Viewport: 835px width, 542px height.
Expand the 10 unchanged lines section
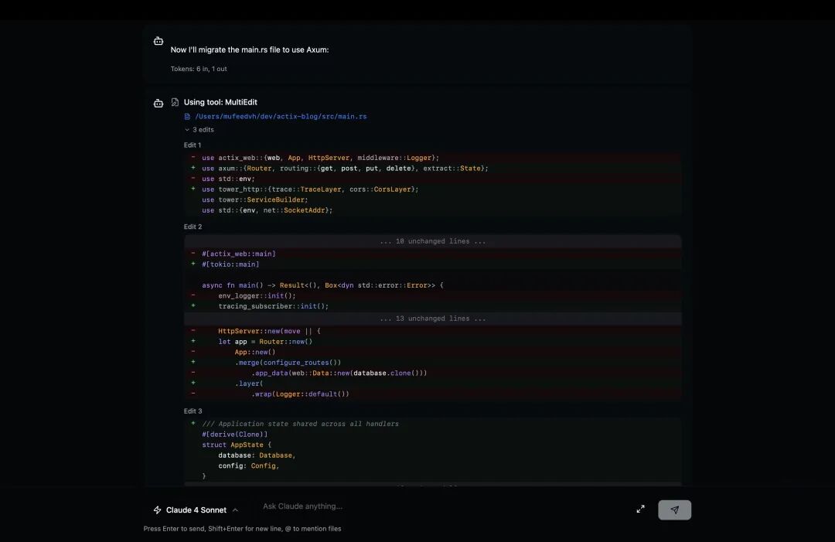[434, 240]
